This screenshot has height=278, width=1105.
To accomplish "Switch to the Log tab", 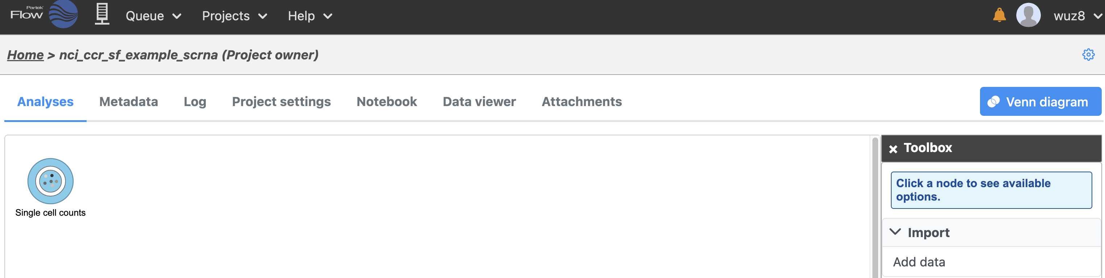I will coord(195,101).
